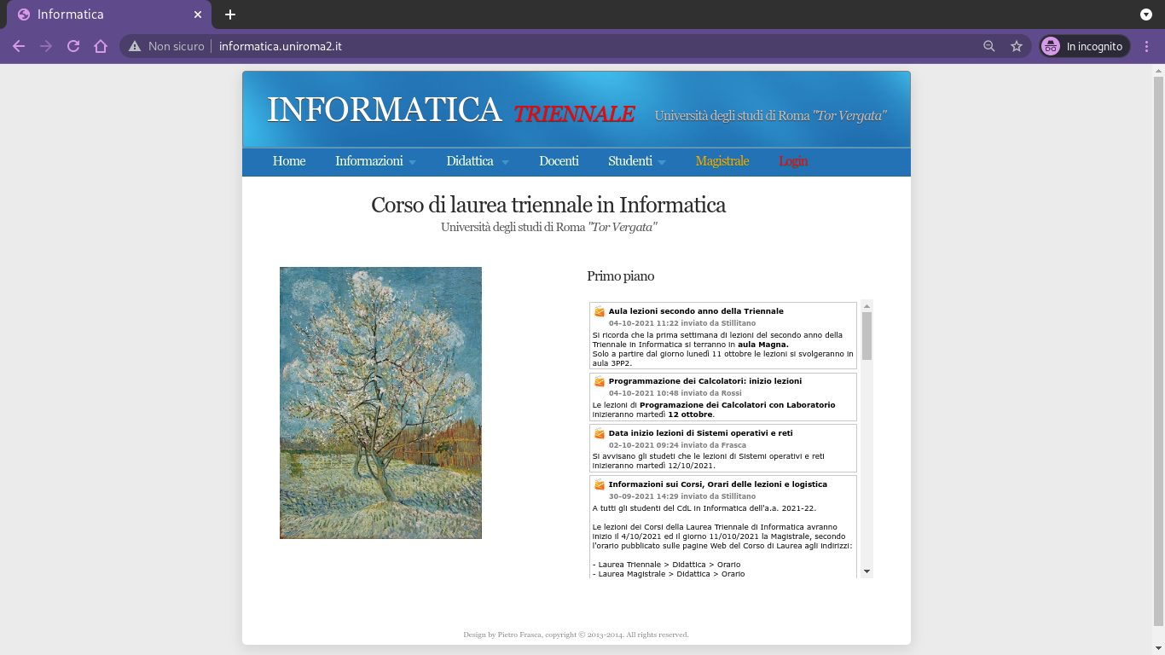Image resolution: width=1165 pixels, height=655 pixels.
Task: Click the 'Laurea Magistrale > Didattica > Orario' line
Action: 669,574
